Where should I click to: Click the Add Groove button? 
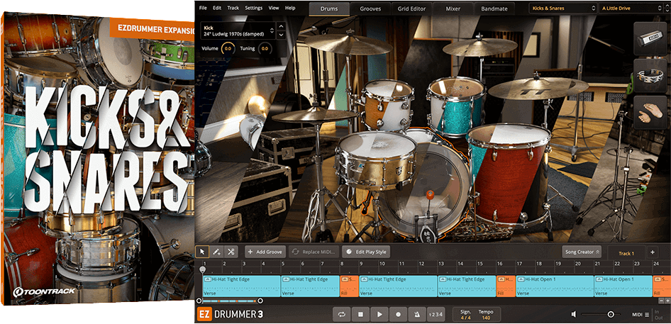pyautogui.click(x=265, y=252)
